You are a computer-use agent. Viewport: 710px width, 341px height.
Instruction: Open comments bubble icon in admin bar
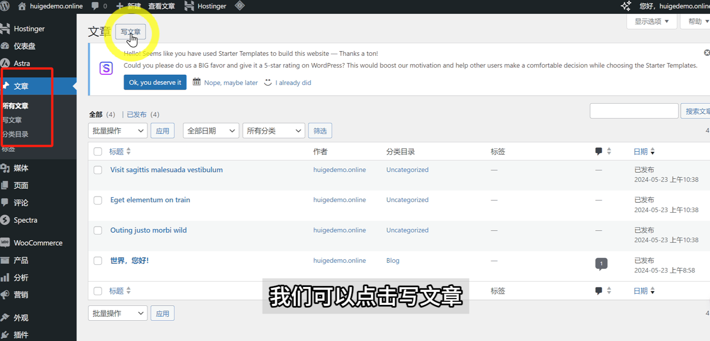point(95,6)
